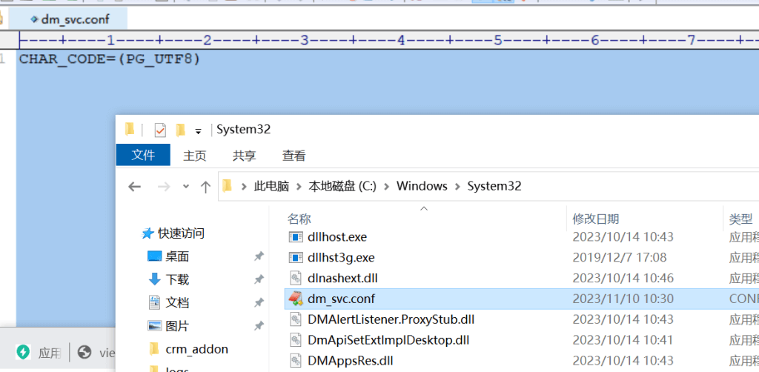Viewport: 759px width, 372px height.
Task: Click the dlnashext.dll file icon
Action: tap(295, 278)
